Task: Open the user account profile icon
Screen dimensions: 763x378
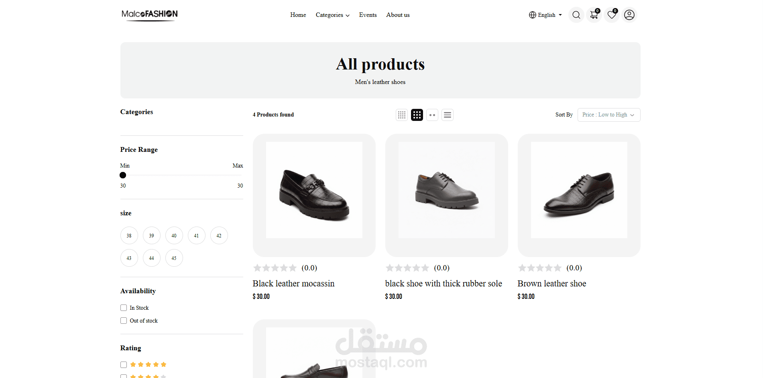Action: (x=629, y=15)
